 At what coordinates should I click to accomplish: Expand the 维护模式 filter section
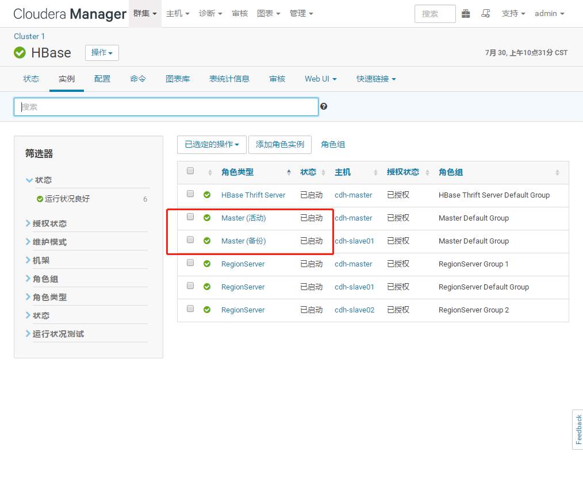tap(46, 242)
